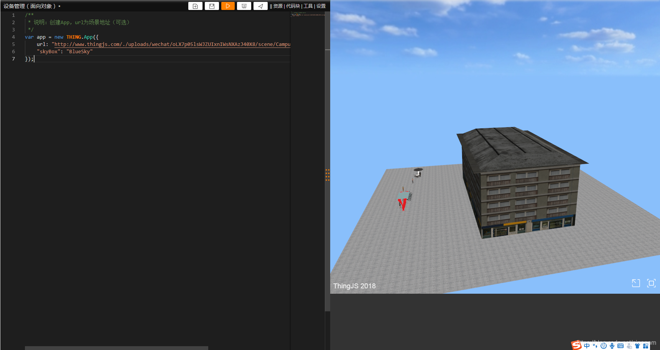Toggle Chinese 中 input mode
The width and height of the screenshot is (660, 350).
pyautogui.click(x=587, y=346)
